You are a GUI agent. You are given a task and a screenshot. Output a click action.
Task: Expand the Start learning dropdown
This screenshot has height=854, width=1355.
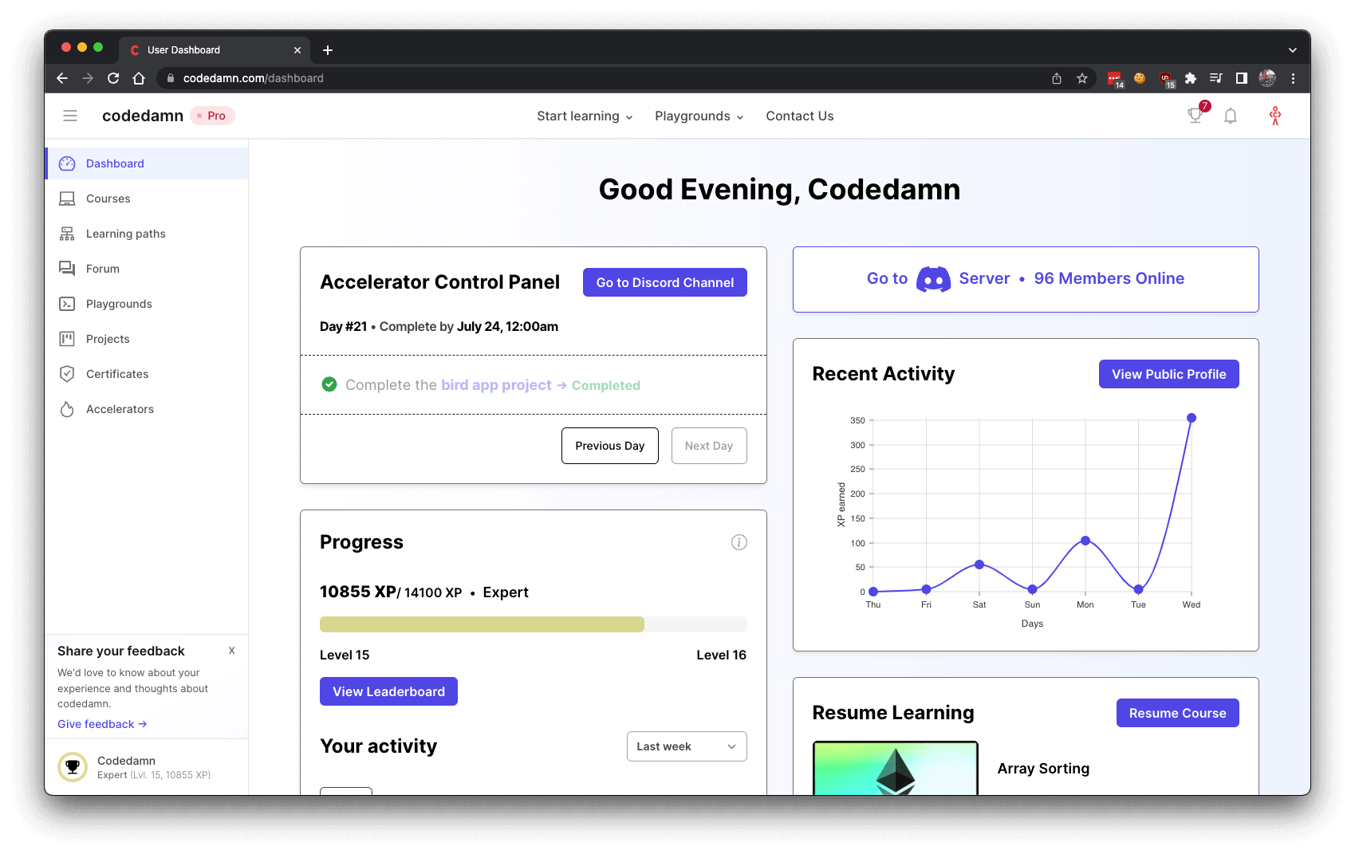[x=585, y=116]
